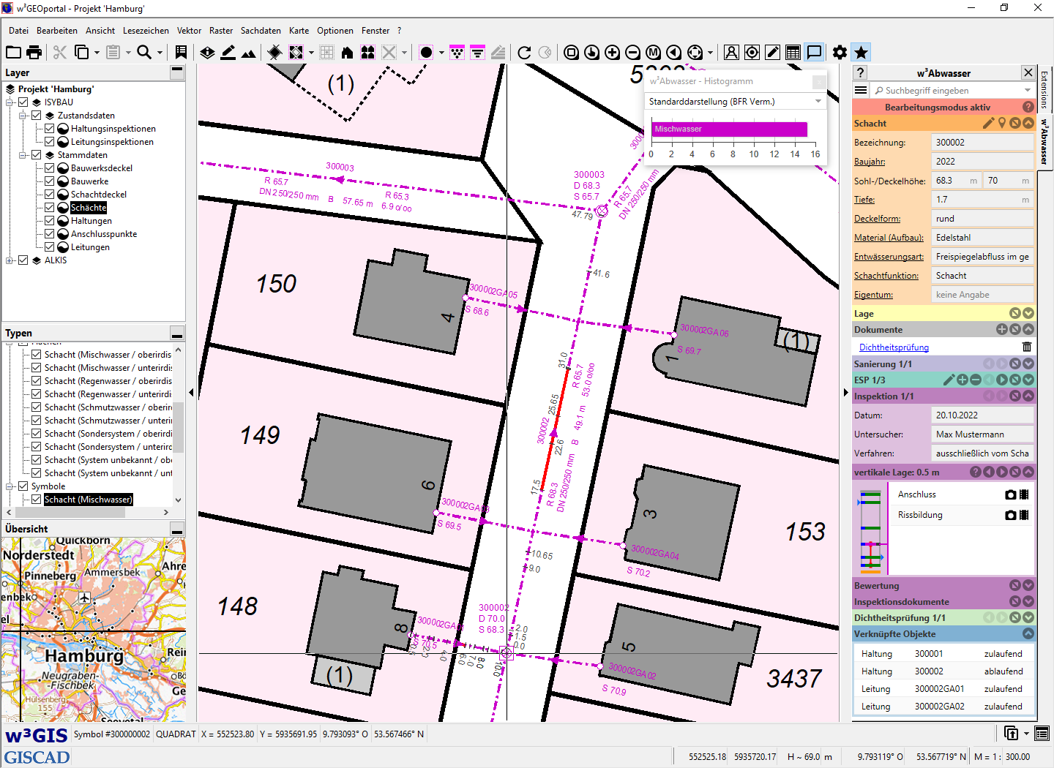Click the print icon in toolbar
Screen dimensions: 1054x768
click(x=34, y=52)
